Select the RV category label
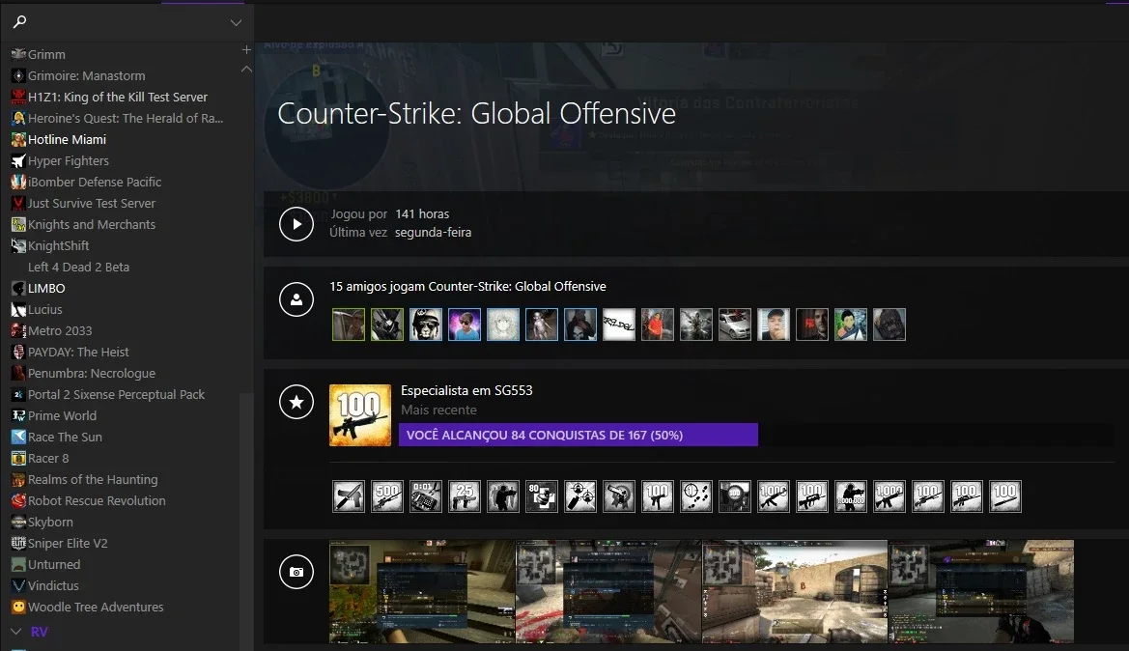This screenshot has height=651, width=1129. [x=39, y=632]
